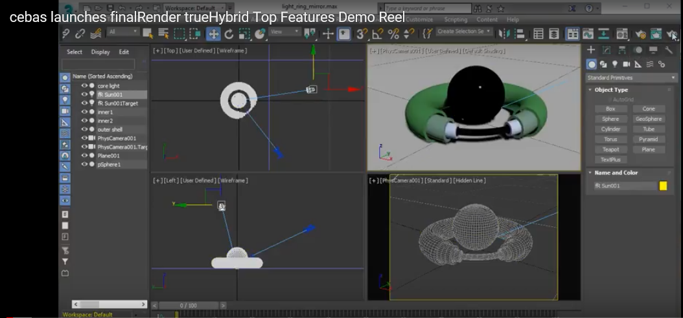Image resolution: width=683 pixels, height=318 pixels.
Task: Toggle the AutoGrid checkbox
Action: pyautogui.click(x=609, y=100)
